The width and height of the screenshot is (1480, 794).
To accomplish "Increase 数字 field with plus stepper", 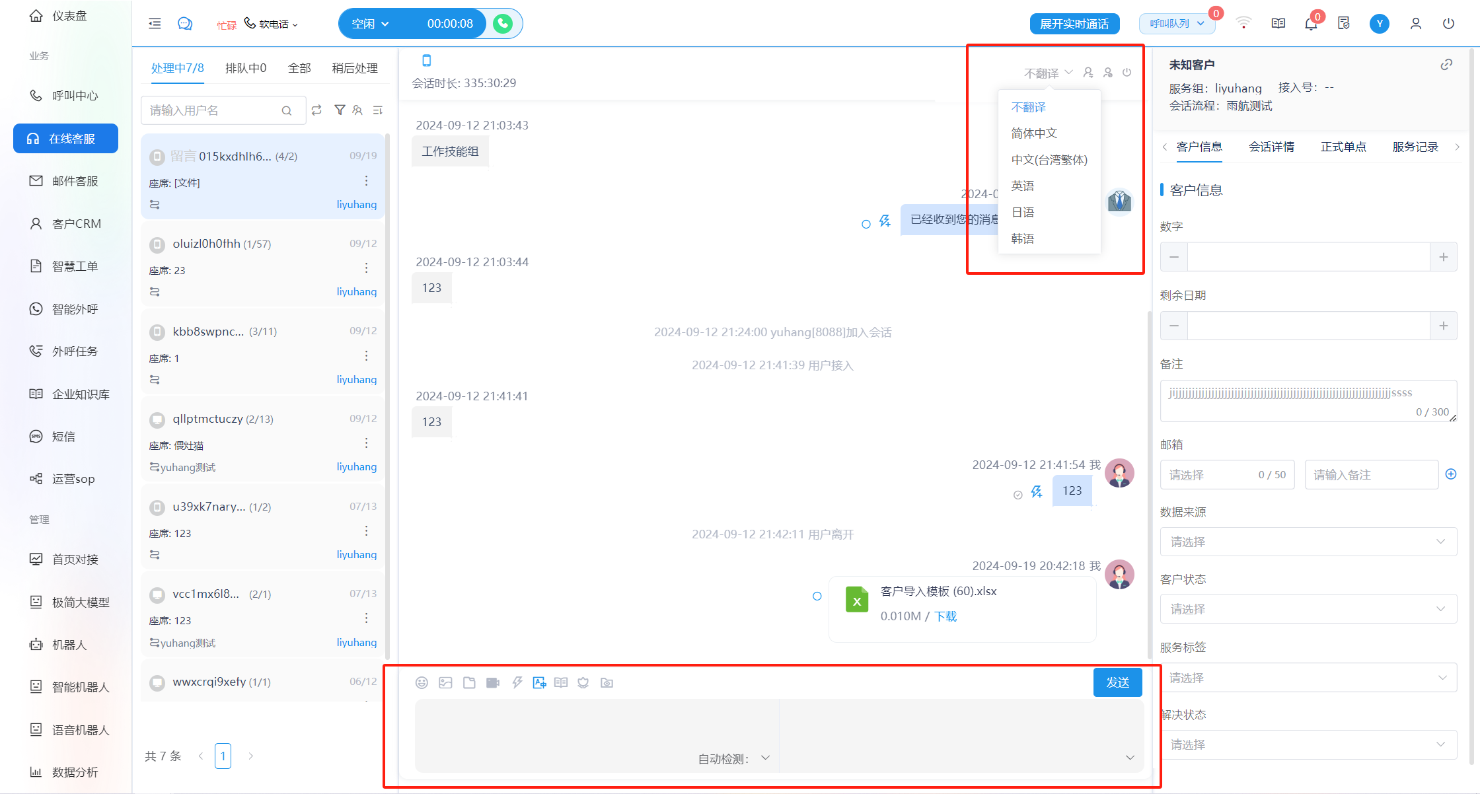I will [x=1444, y=257].
